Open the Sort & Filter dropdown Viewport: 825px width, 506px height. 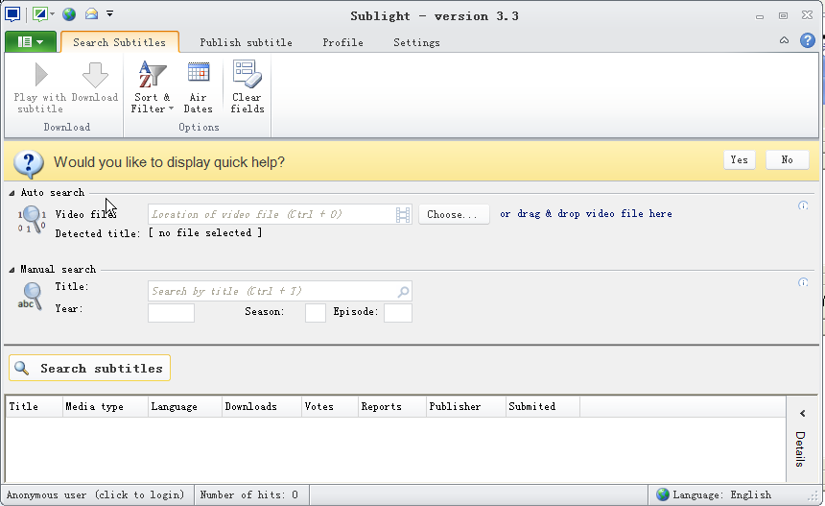click(x=153, y=87)
